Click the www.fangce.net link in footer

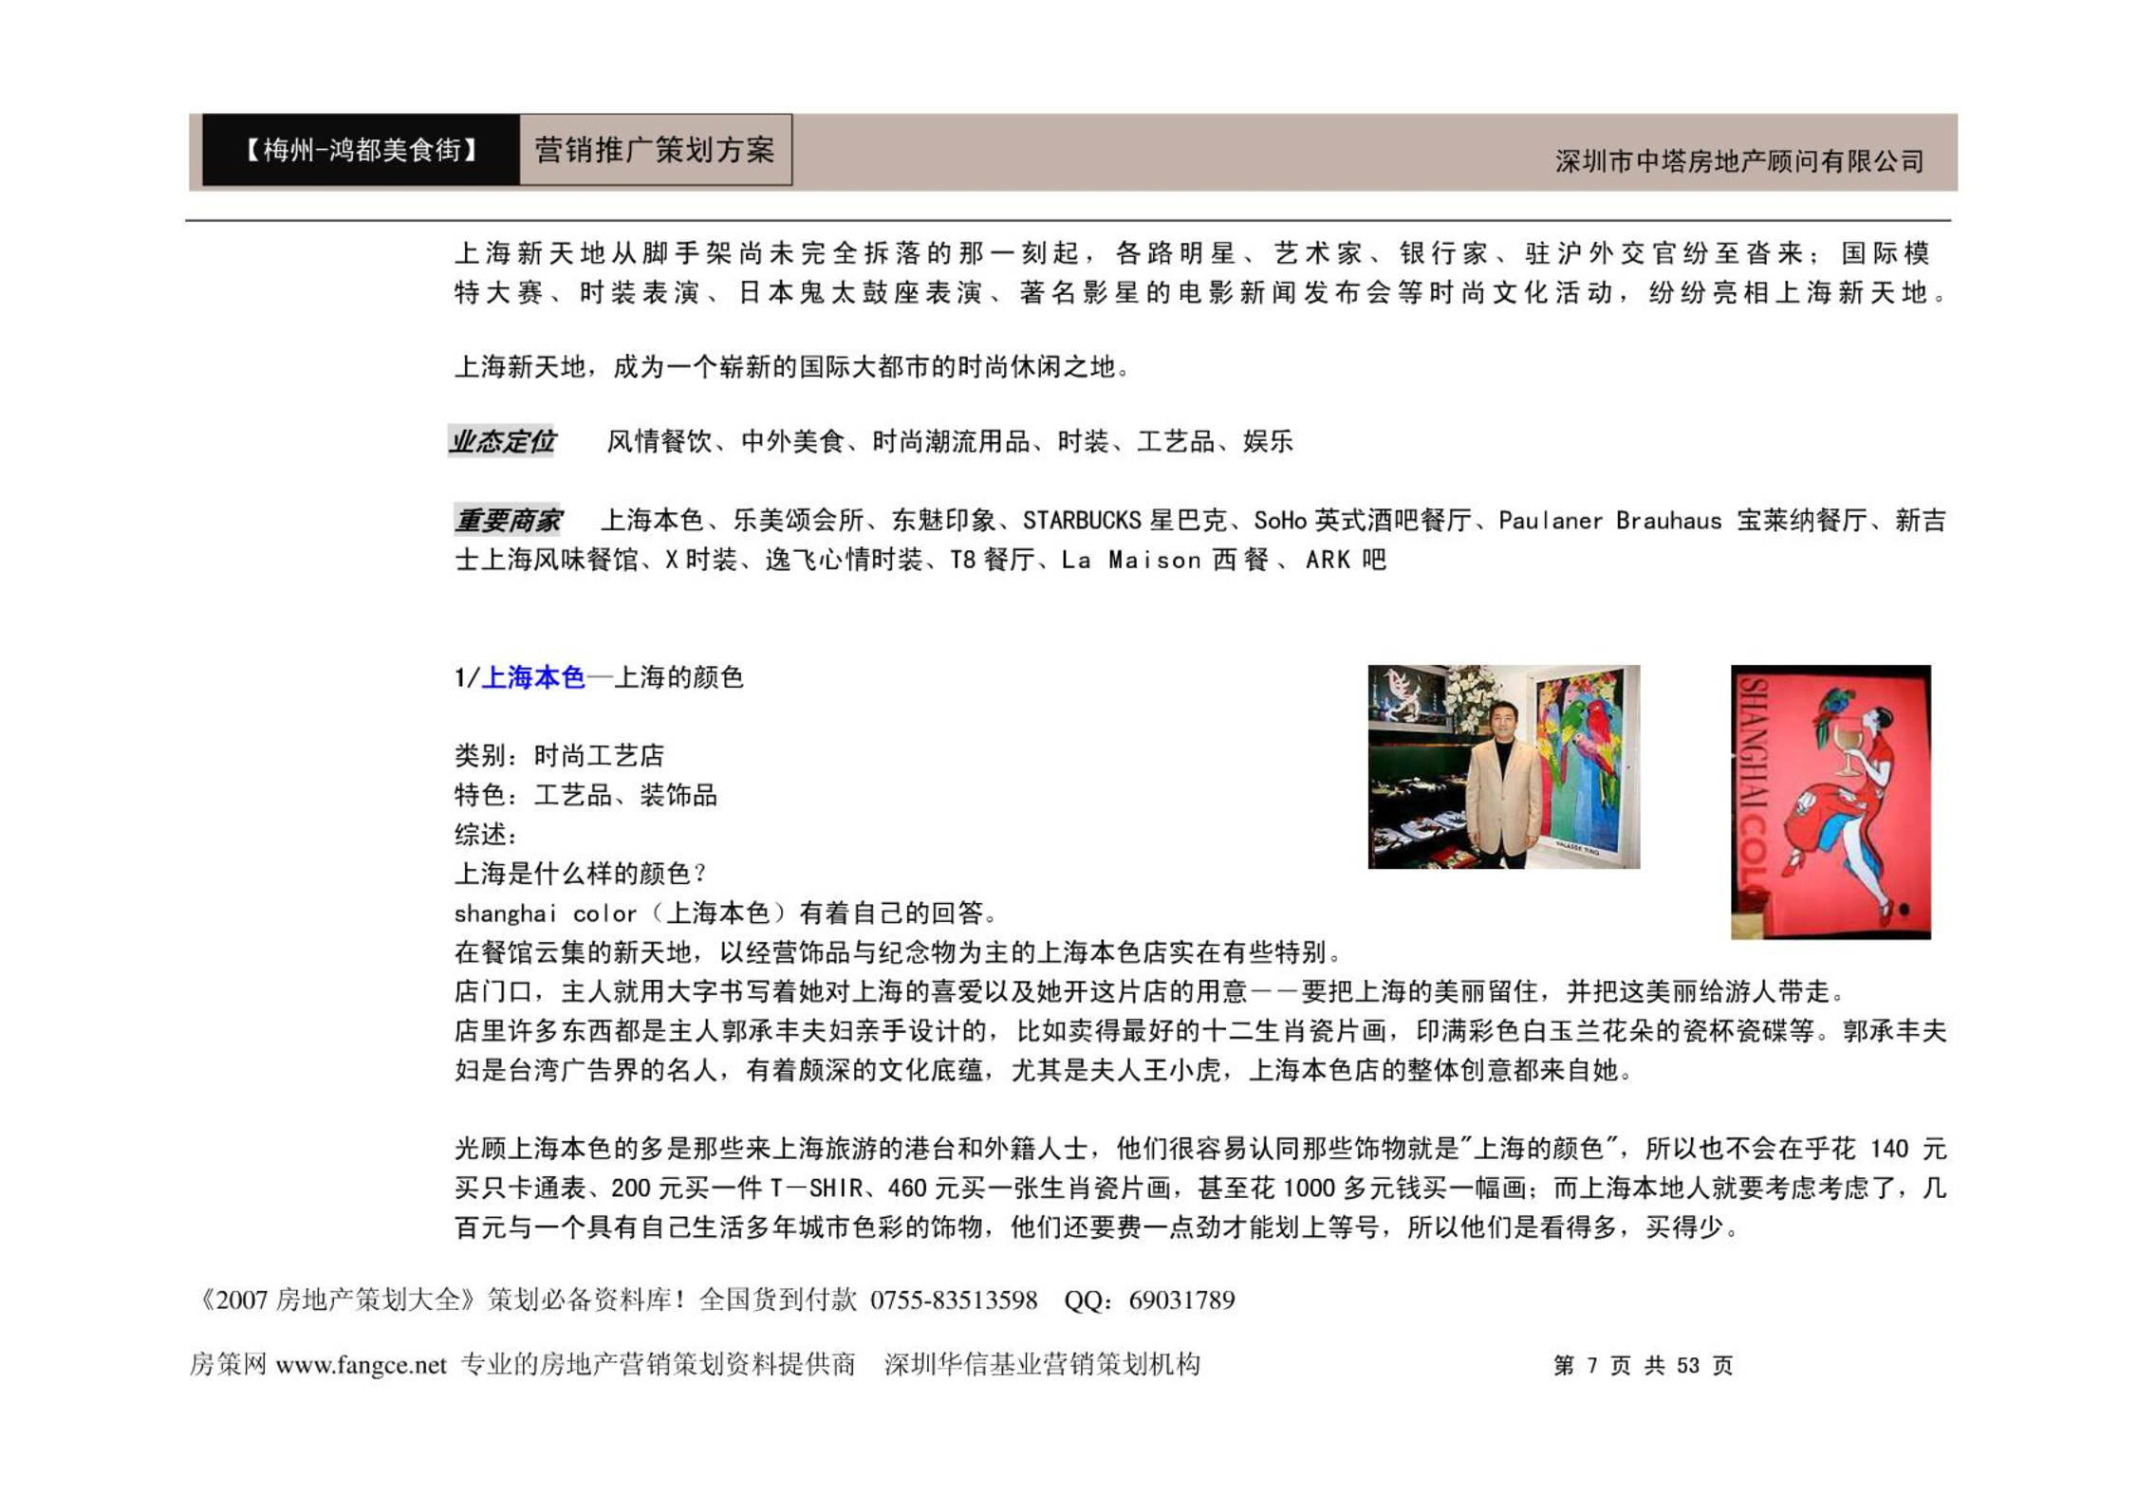[x=361, y=1365]
